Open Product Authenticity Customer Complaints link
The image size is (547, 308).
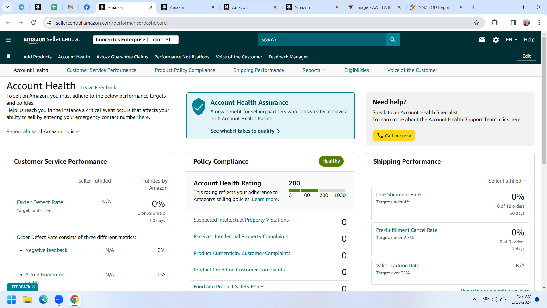point(242,253)
